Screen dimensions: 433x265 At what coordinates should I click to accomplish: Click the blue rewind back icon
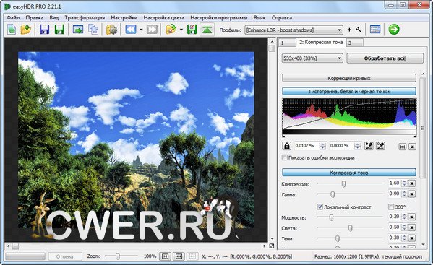pos(131,30)
